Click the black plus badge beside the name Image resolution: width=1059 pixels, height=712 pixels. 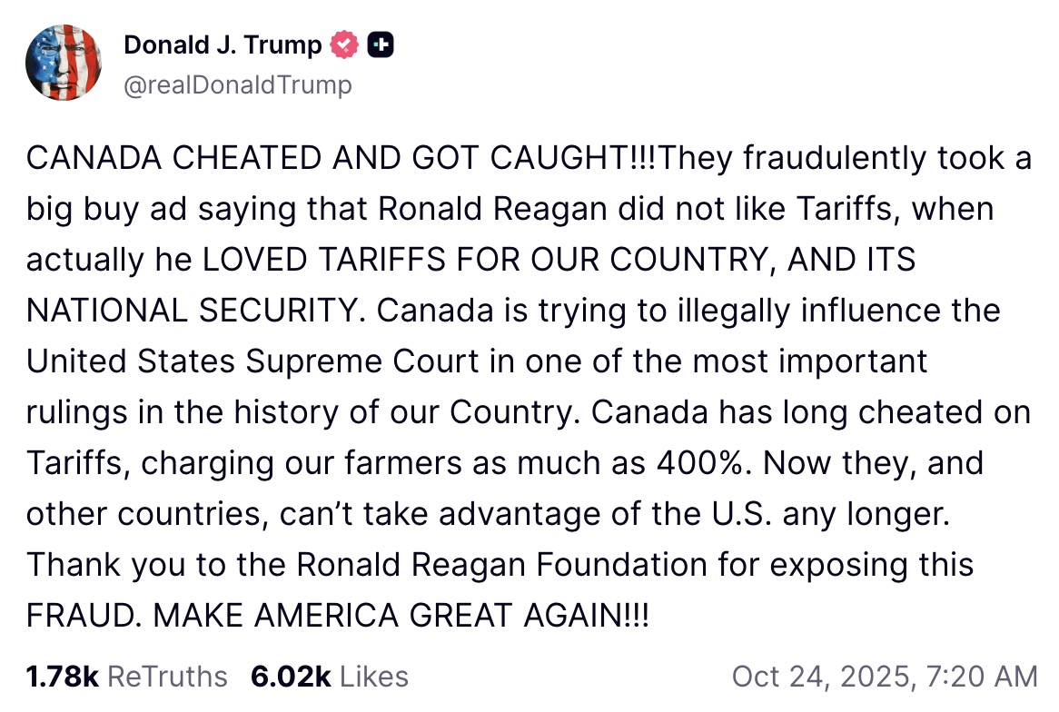[380, 44]
